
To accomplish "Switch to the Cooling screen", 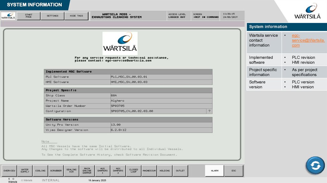I will (40, 171).
